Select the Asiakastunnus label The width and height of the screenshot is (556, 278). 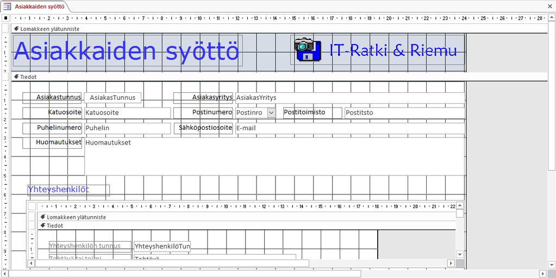pyautogui.click(x=52, y=97)
